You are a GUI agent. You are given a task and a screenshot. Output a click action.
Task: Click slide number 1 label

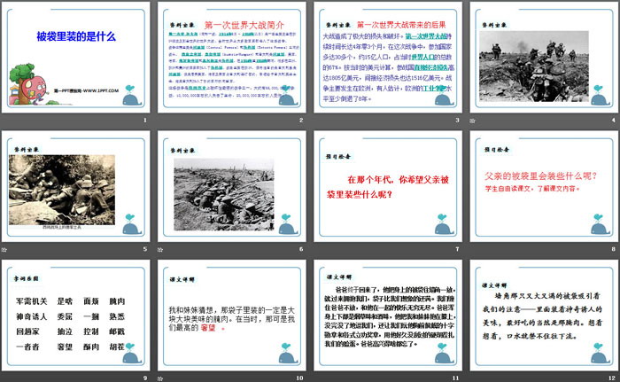[145, 120]
